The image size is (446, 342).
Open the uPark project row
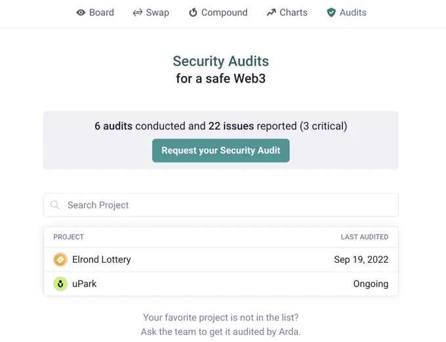click(x=221, y=284)
